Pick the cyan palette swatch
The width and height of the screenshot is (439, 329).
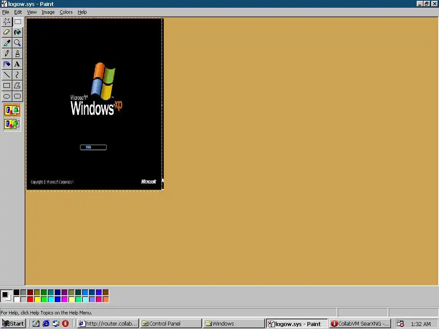pos(51,299)
